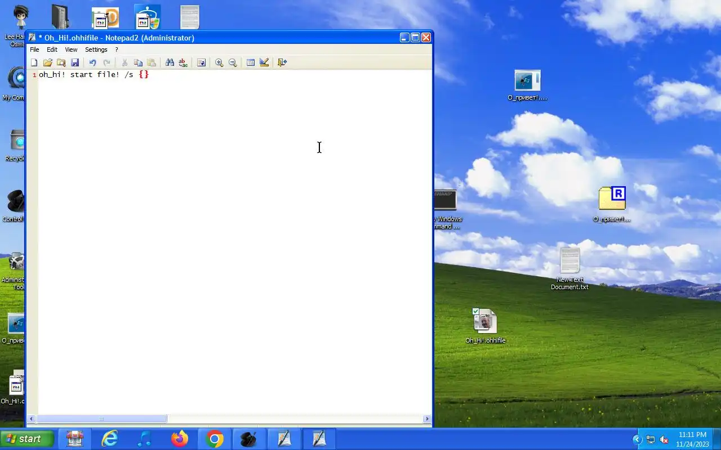Create a new document in Notepad2
Viewport: 721px width, 450px height.
coord(34,62)
